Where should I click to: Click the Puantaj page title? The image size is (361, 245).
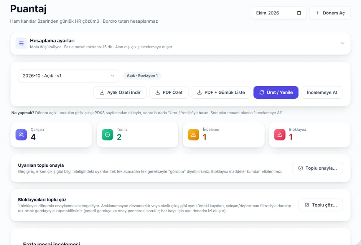28,9
